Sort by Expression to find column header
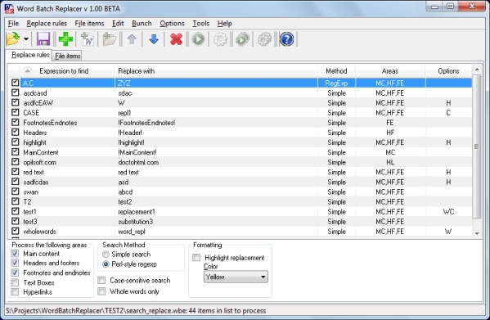Screen dimensions: 490x320 [64, 71]
